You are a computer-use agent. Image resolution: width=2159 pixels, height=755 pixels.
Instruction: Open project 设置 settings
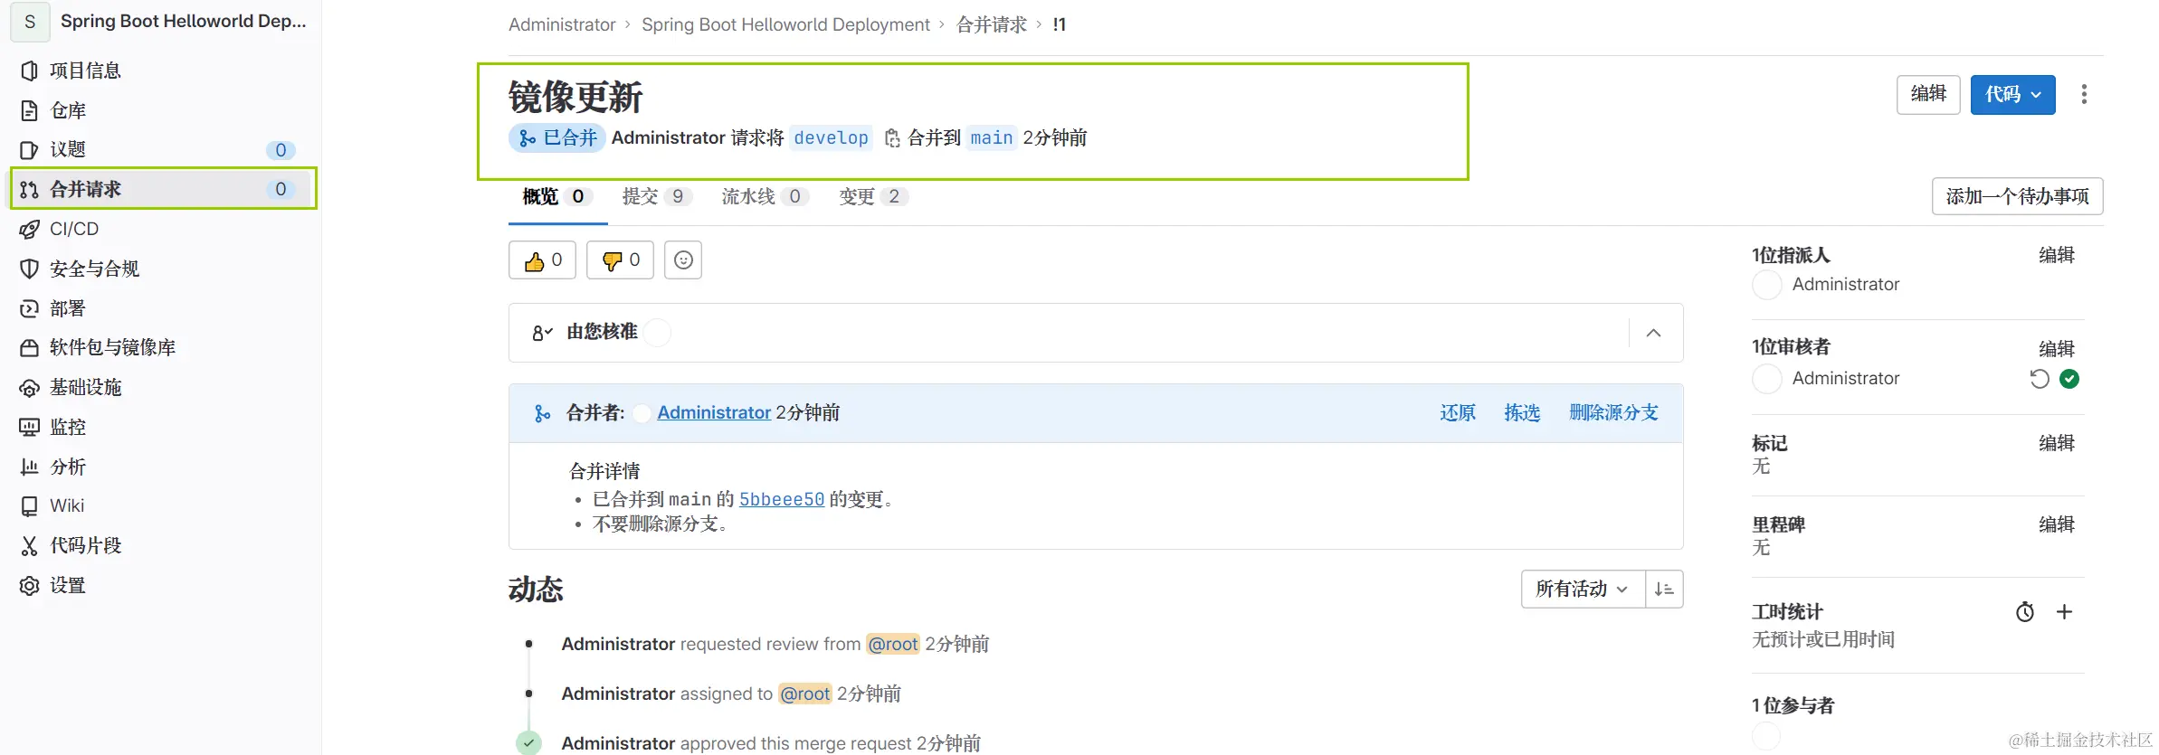68,585
